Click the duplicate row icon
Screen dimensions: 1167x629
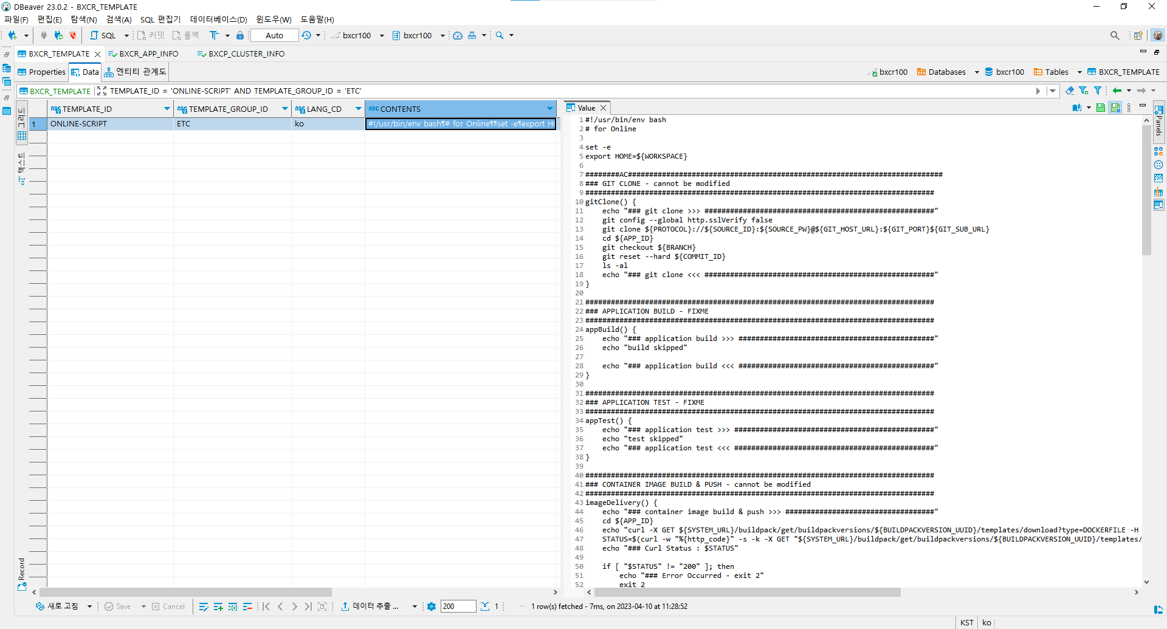coord(233,607)
